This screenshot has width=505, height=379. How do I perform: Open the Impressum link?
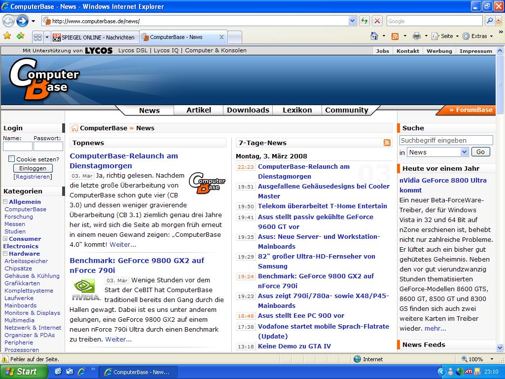pos(476,51)
